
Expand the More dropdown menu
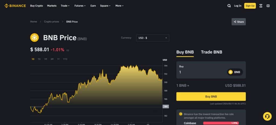(x=119, y=6)
